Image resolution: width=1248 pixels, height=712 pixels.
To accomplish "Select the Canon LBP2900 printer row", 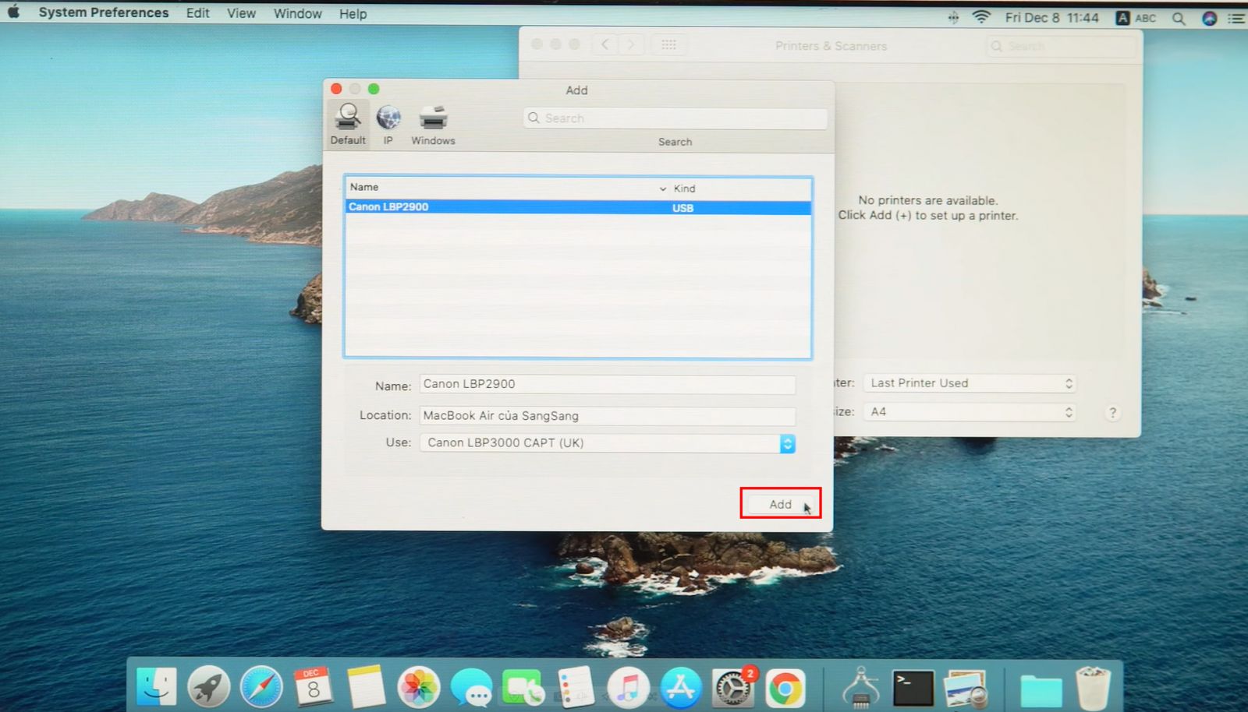I will [578, 207].
